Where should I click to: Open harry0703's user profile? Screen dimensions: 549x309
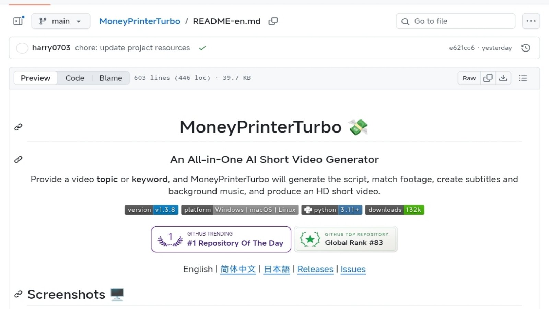(51, 48)
